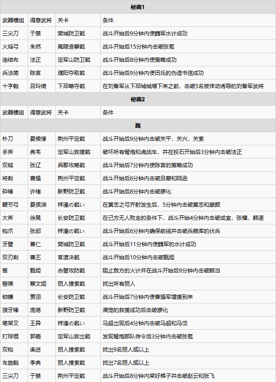Click the general name '李典'
Screen dimensions: 276x382
[35, 362]
